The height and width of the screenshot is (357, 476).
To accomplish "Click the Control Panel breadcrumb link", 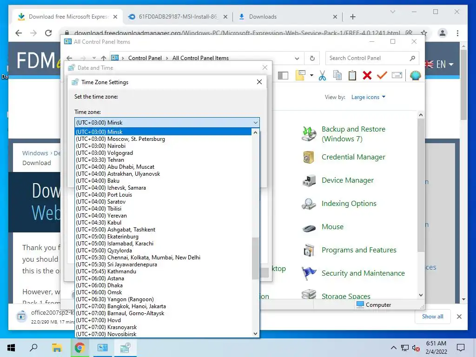I will [145, 58].
